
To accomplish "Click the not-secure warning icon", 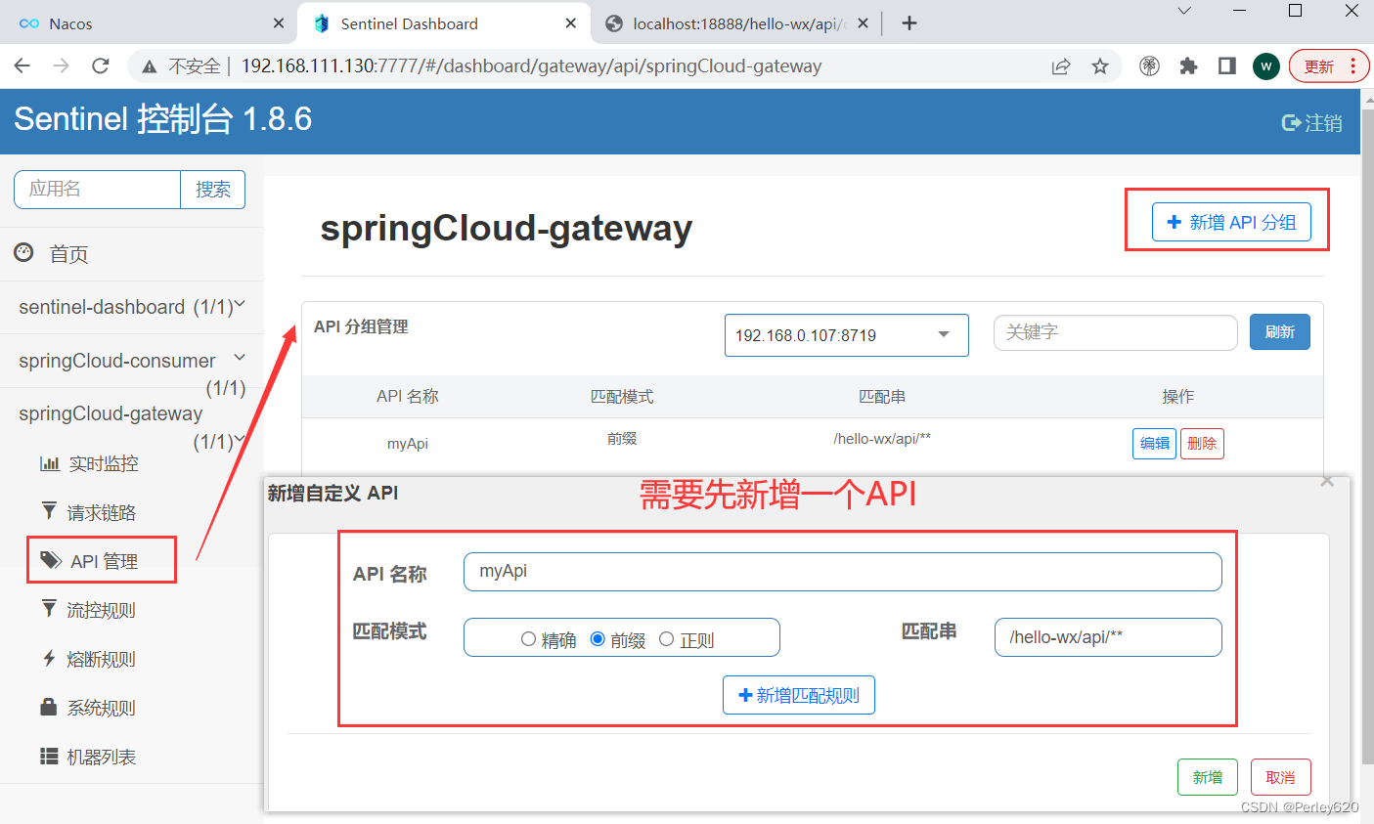I will coord(150,66).
